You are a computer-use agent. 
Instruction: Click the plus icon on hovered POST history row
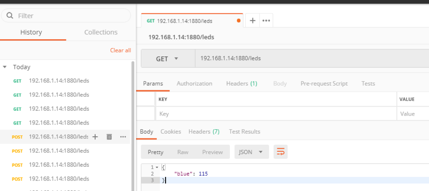95,137
